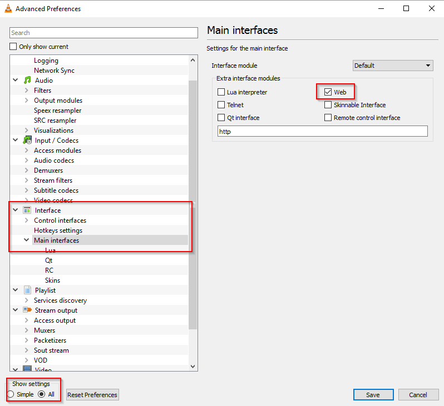Expand the Audio codecs subtree

coord(26,160)
